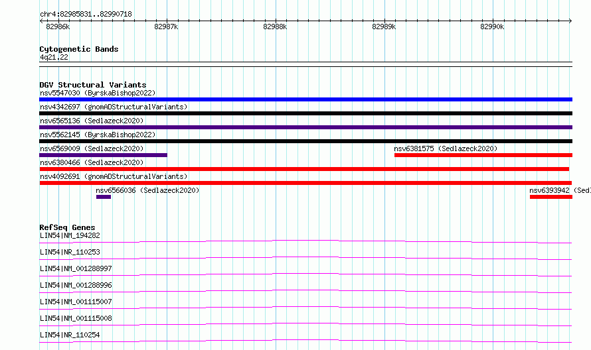The image size is (591, 350).
Task: Click the Cytogenetic Bands track title
Action: click(79, 49)
